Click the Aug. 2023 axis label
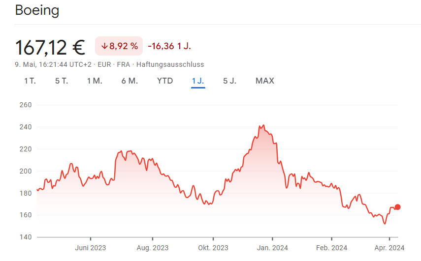421x261 pixels. [x=153, y=248]
